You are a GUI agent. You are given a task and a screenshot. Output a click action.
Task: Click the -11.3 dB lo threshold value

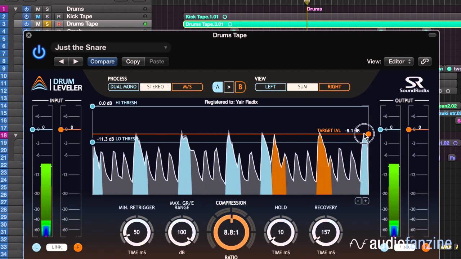pos(106,139)
